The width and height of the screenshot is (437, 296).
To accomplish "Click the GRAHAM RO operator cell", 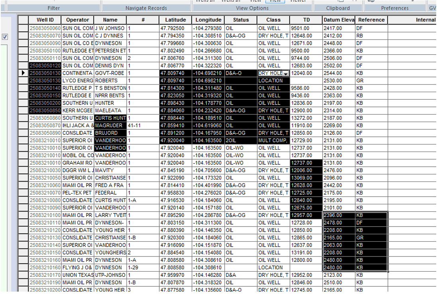I will point(77,163).
